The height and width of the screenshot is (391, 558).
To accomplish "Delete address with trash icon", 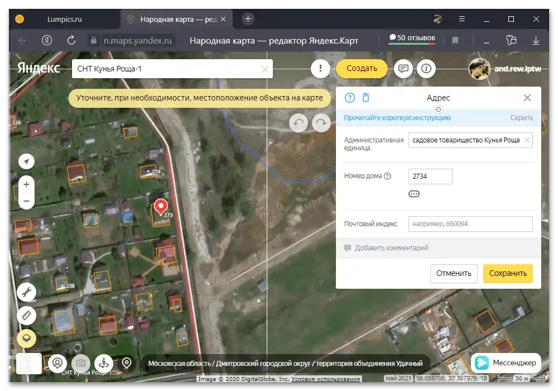I will [x=366, y=97].
